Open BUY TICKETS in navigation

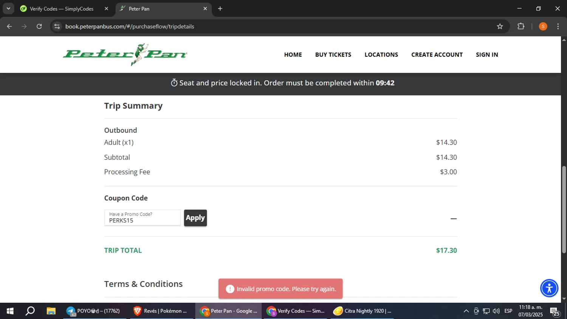333,54
